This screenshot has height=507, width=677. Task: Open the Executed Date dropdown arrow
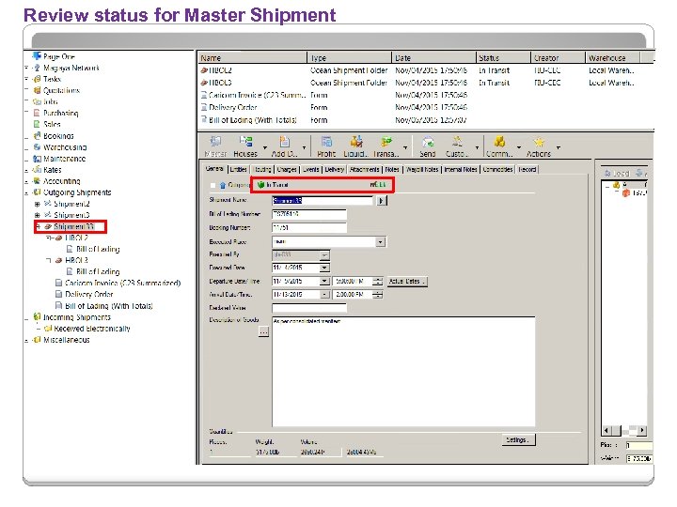(x=324, y=268)
